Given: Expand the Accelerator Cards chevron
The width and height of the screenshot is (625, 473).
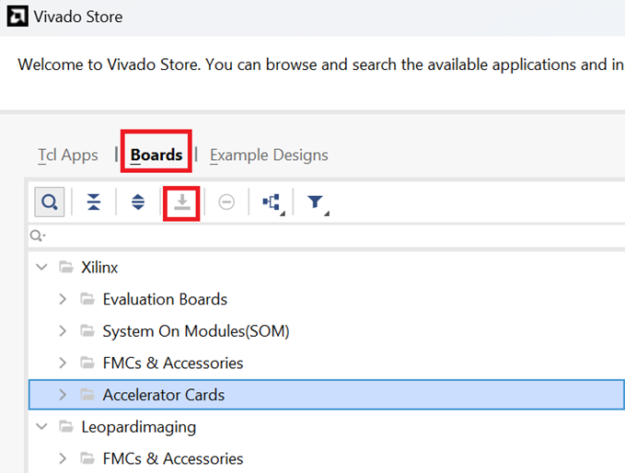Looking at the screenshot, I should (x=63, y=395).
